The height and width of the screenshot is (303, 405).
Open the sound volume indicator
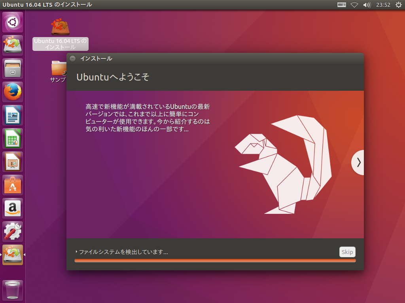[x=367, y=5]
